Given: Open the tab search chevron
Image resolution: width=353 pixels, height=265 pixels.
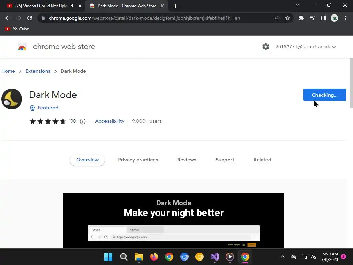Looking at the screenshot, I should (x=297, y=5).
